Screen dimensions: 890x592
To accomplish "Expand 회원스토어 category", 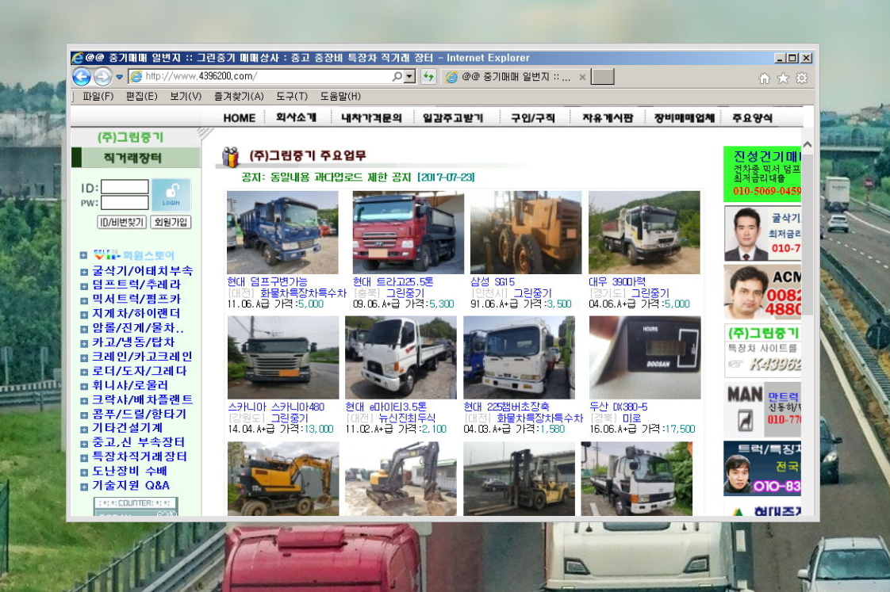I will (x=83, y=256).
